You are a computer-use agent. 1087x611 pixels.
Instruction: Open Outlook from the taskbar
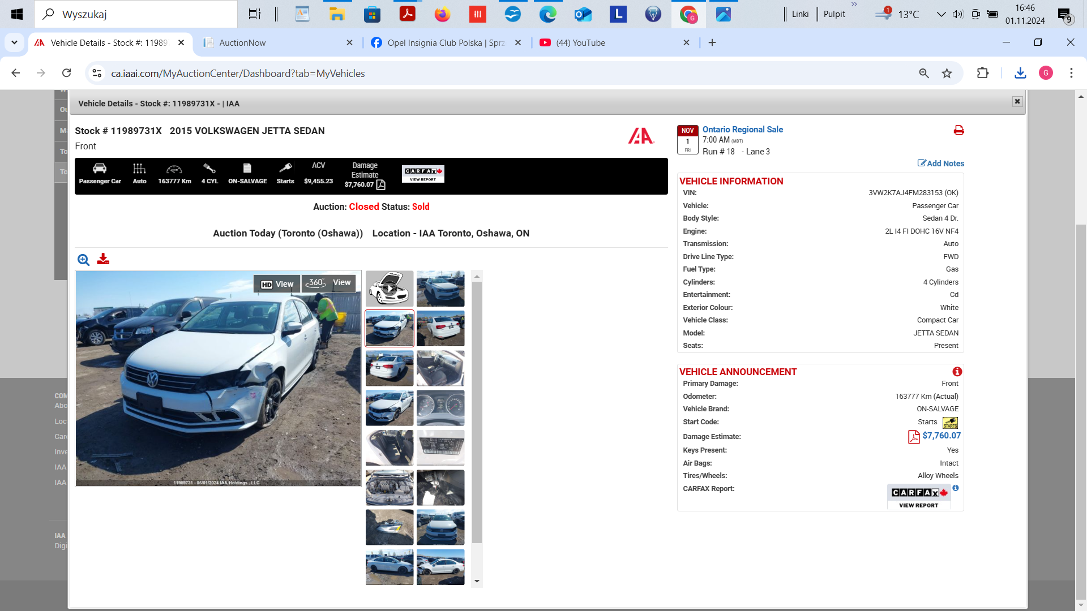[x=583, y=14]
